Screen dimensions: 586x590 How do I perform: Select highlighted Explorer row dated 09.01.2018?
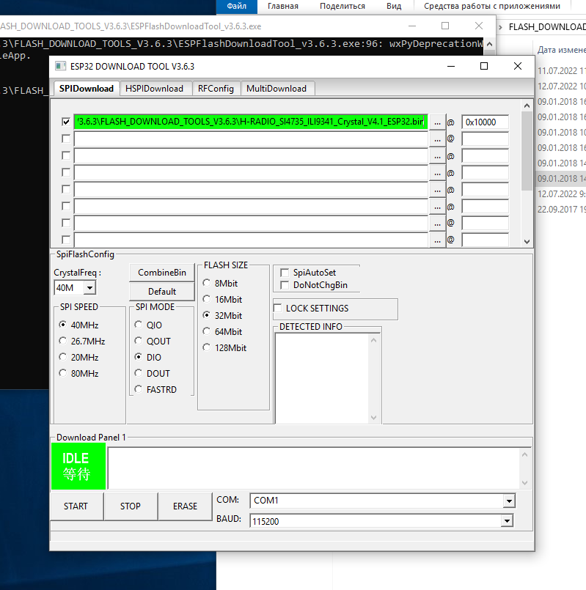(x=561, y=178)
